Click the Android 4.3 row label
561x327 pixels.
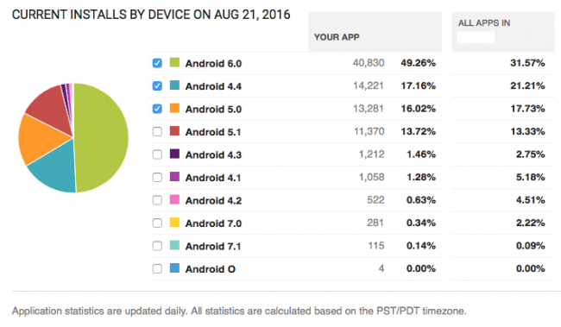pos(213,155)
